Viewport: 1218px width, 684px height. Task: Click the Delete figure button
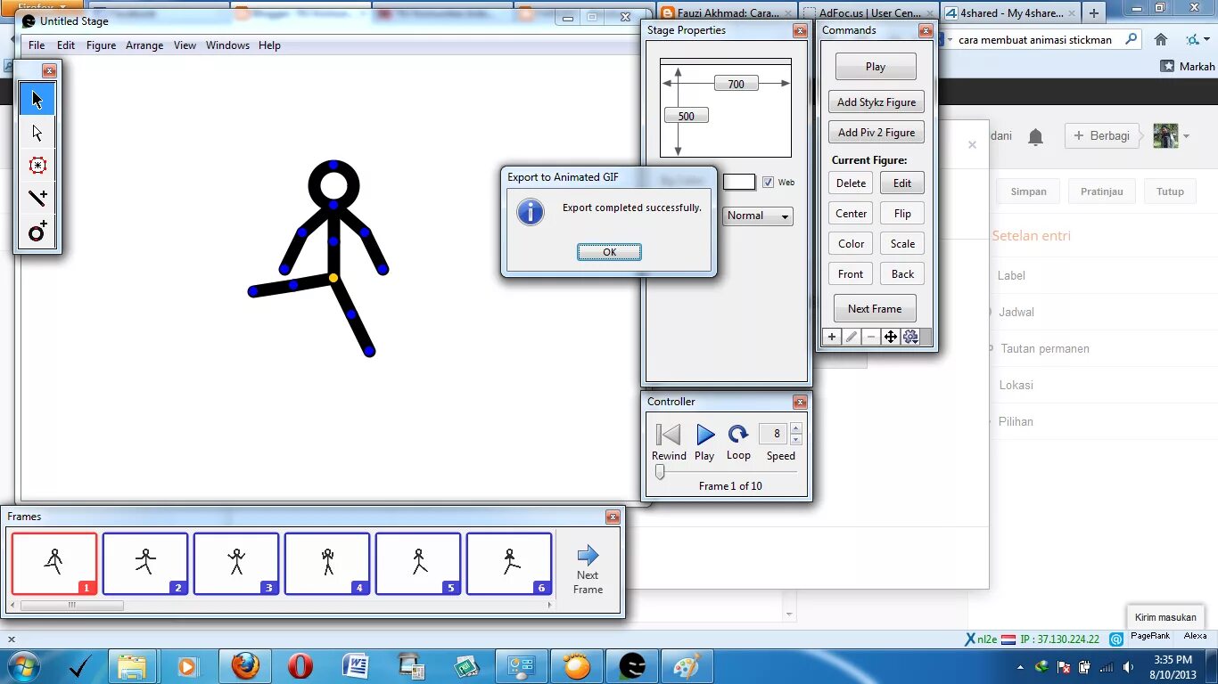pyautogui.click(x=851, y=183)
